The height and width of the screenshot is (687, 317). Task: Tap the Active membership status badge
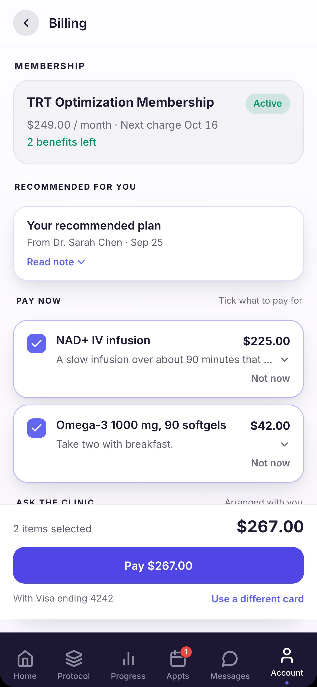268,104
